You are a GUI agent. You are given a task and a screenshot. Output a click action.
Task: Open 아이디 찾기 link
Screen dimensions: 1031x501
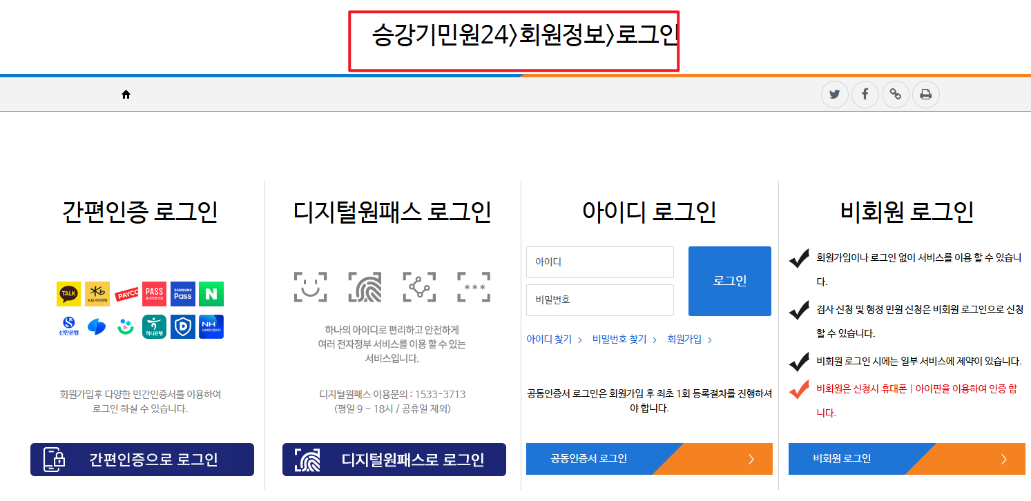click(x=548, y=339)
